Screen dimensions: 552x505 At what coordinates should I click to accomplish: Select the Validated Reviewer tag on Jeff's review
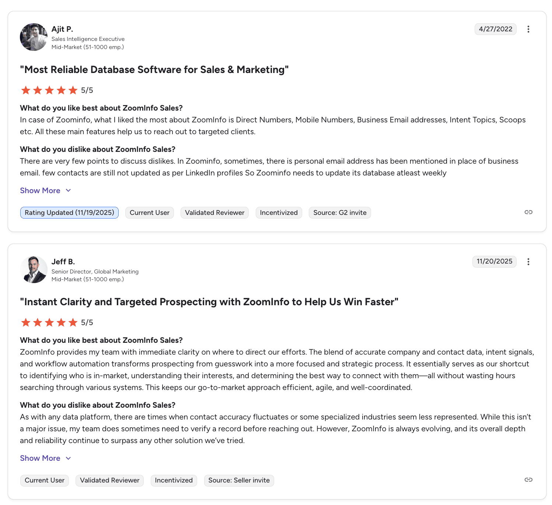pos(109,480)
